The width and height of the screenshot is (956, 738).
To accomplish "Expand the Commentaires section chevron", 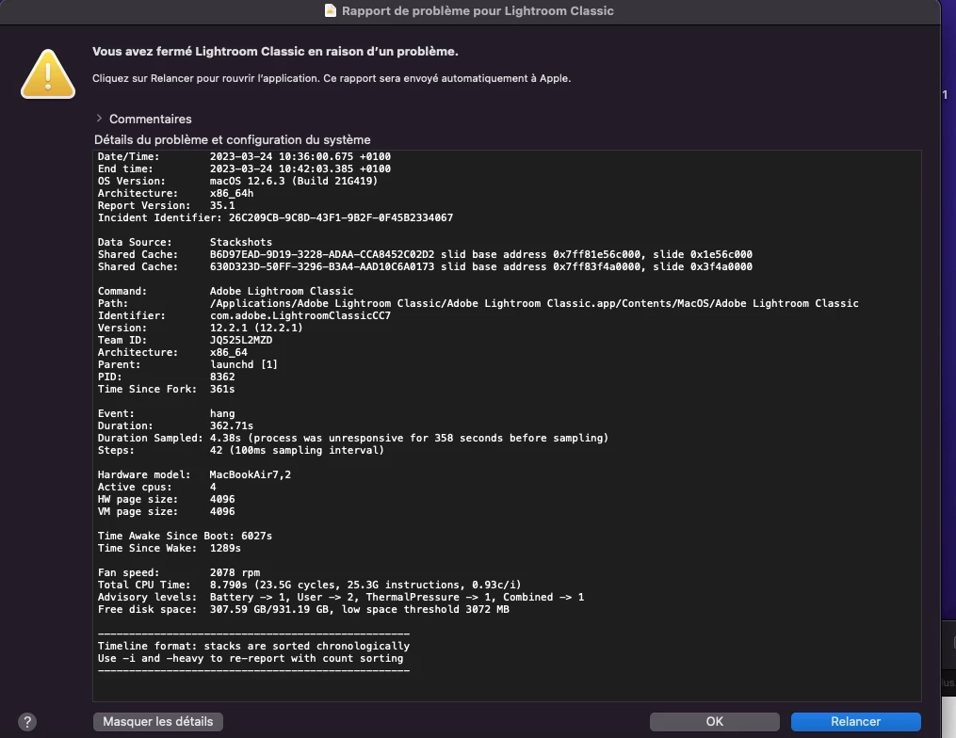I will pos(100,119).
